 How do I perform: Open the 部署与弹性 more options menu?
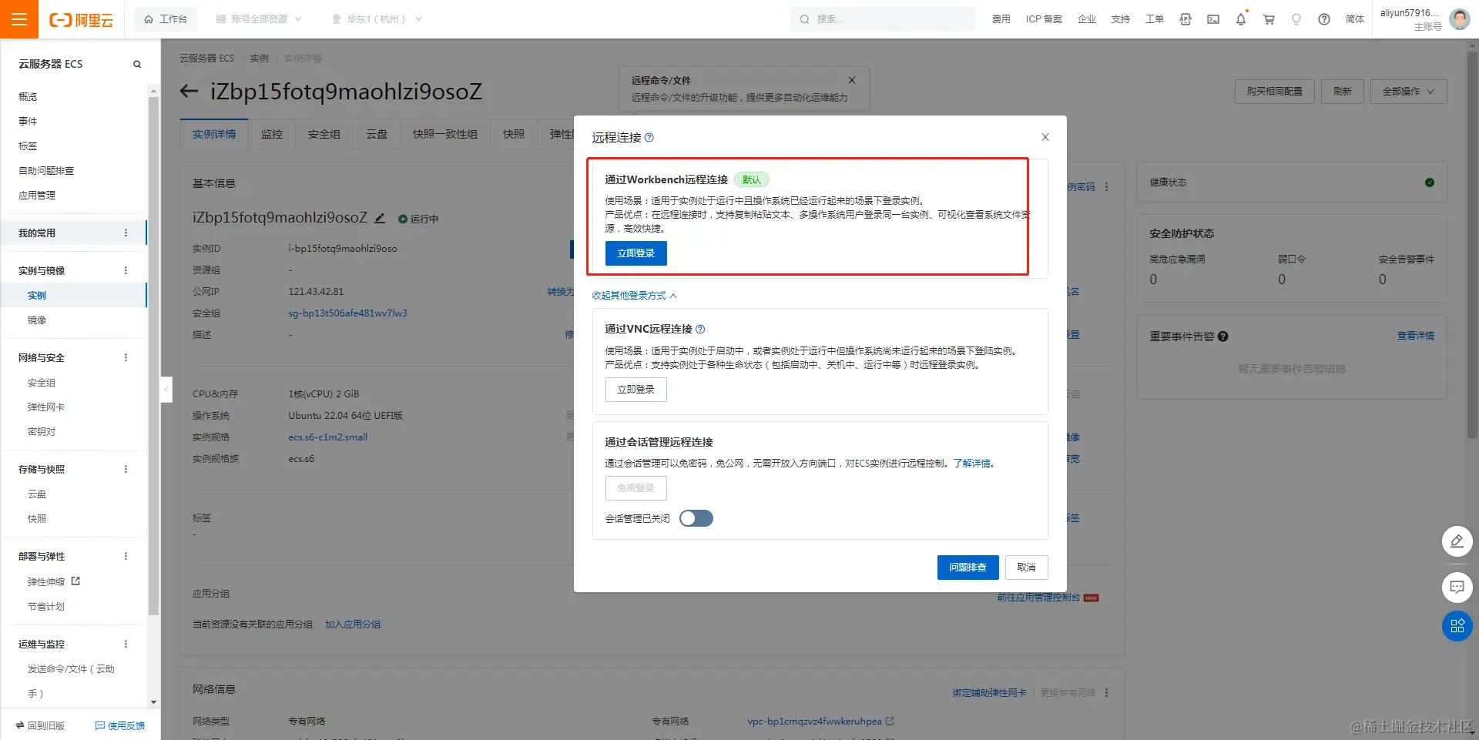[x=126, y=556]
